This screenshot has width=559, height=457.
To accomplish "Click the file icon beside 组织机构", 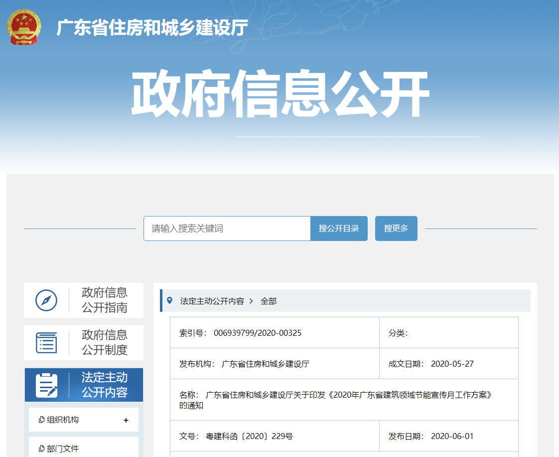I will [x=41, y=420].
